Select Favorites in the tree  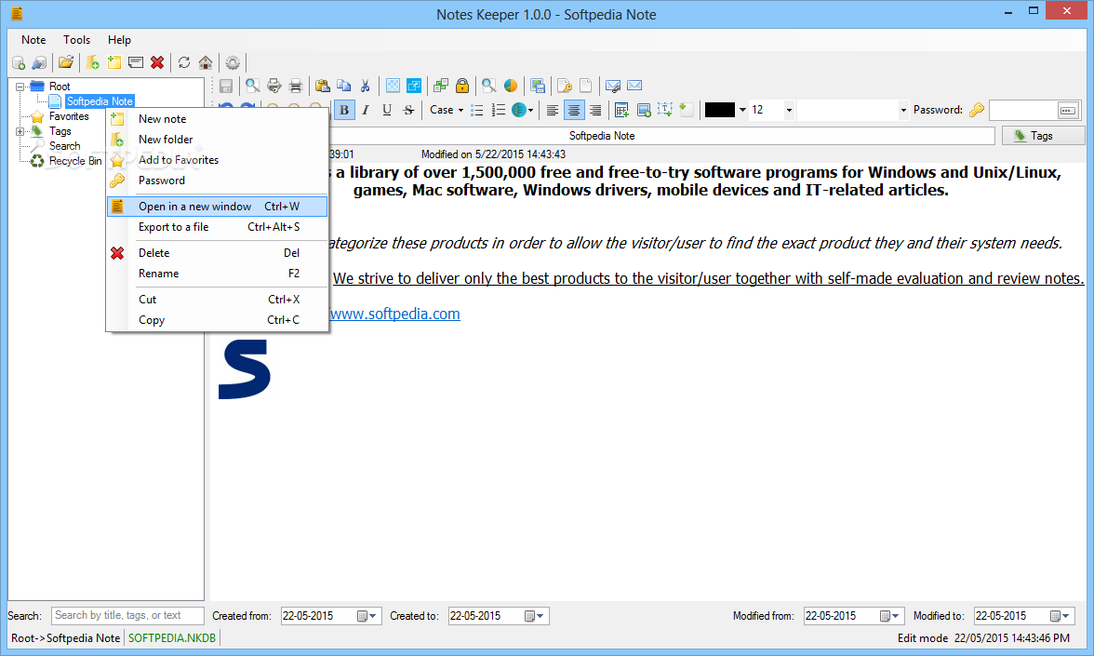[69, 116]
